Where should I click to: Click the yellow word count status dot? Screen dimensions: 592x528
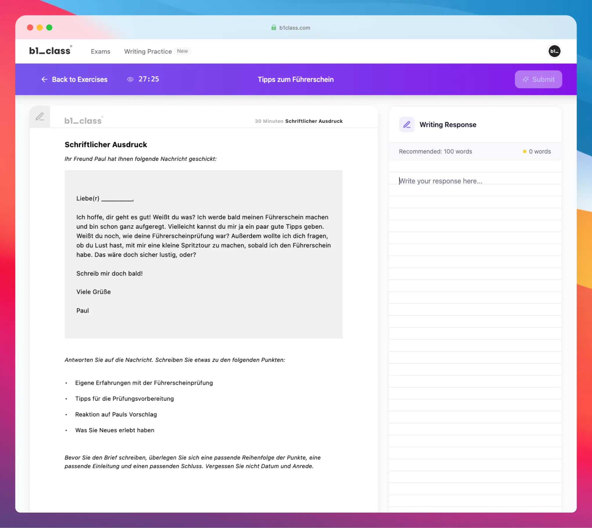coord(525,151)
